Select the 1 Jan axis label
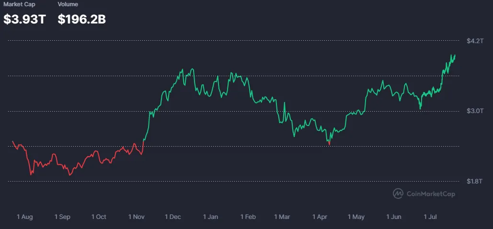Image resolution: width=493 pixels, height=229 pixels. pyautogui.click(x=210, y=217)
